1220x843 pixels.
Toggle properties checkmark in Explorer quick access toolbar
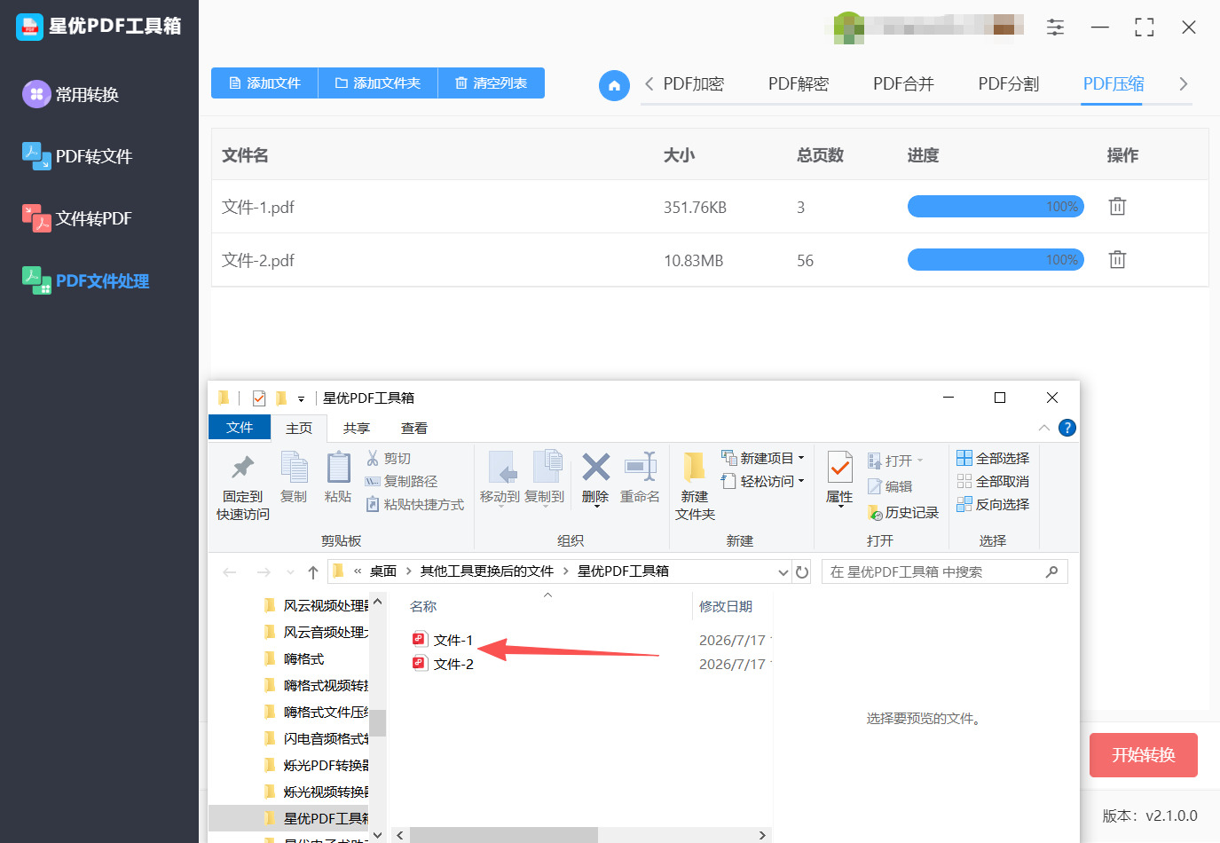click(259, 398)
